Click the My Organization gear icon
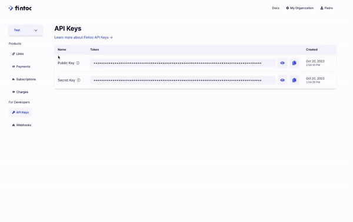Viewport: 353px width, 222px height. pos(288,8)
